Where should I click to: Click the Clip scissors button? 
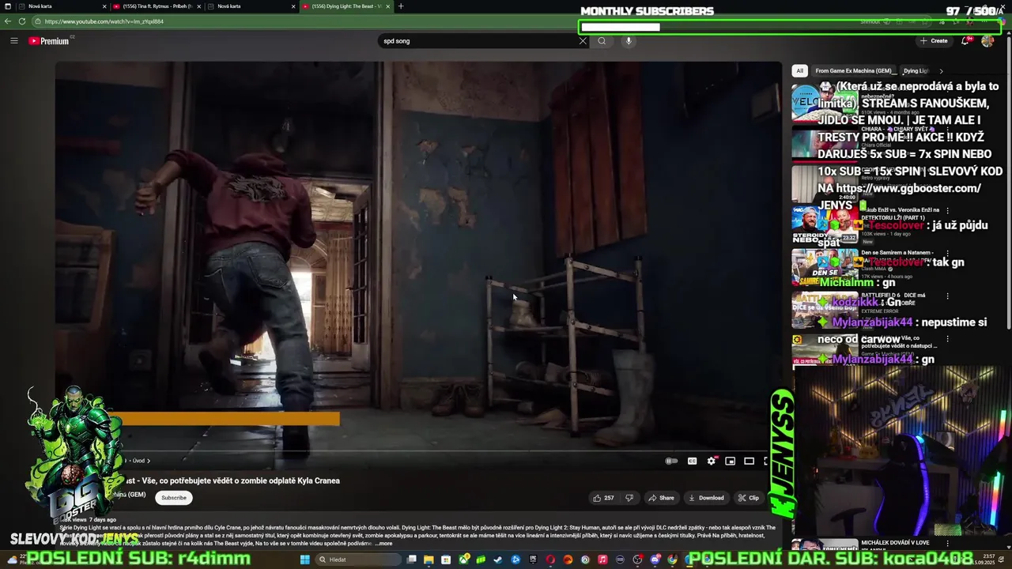coord(748,498)
